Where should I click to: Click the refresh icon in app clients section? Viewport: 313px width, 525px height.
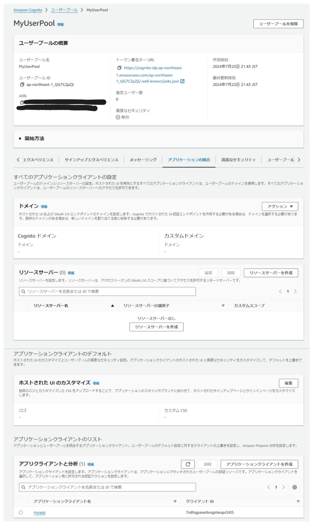coord(188,464)
